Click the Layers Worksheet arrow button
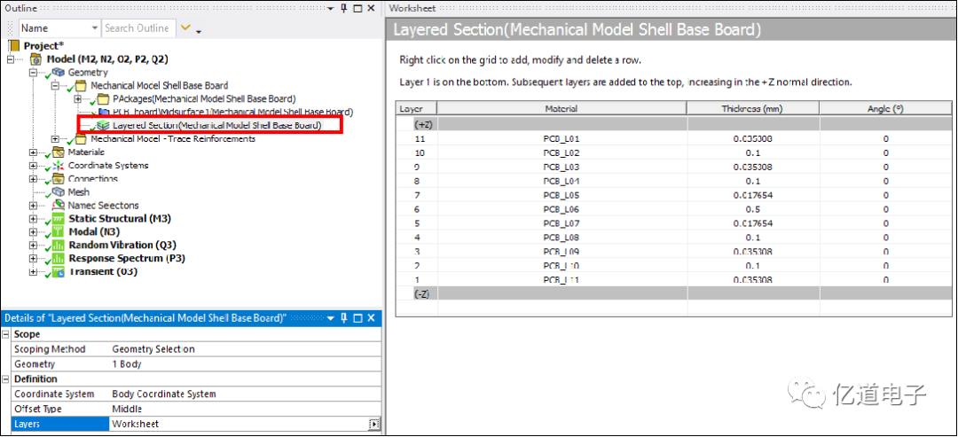The image size is (958, 437). pos(373,425)
